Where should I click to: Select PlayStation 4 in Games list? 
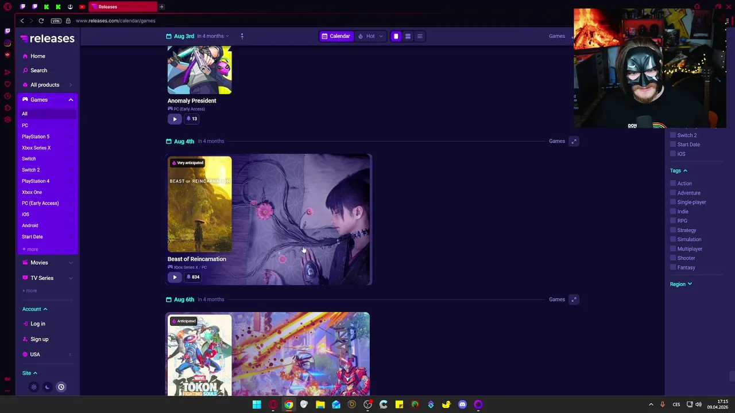36,181
